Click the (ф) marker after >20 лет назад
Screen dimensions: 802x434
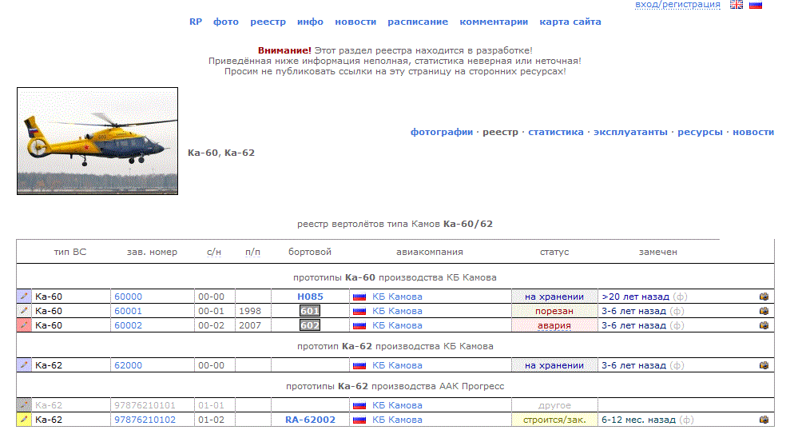(681, 297)
